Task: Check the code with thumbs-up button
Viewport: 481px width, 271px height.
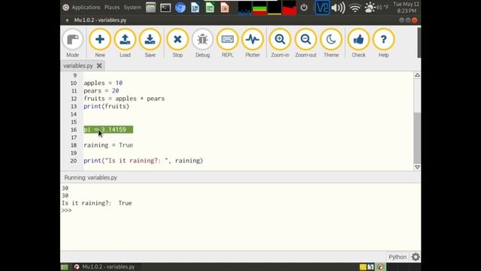Action: pos(358,43)
